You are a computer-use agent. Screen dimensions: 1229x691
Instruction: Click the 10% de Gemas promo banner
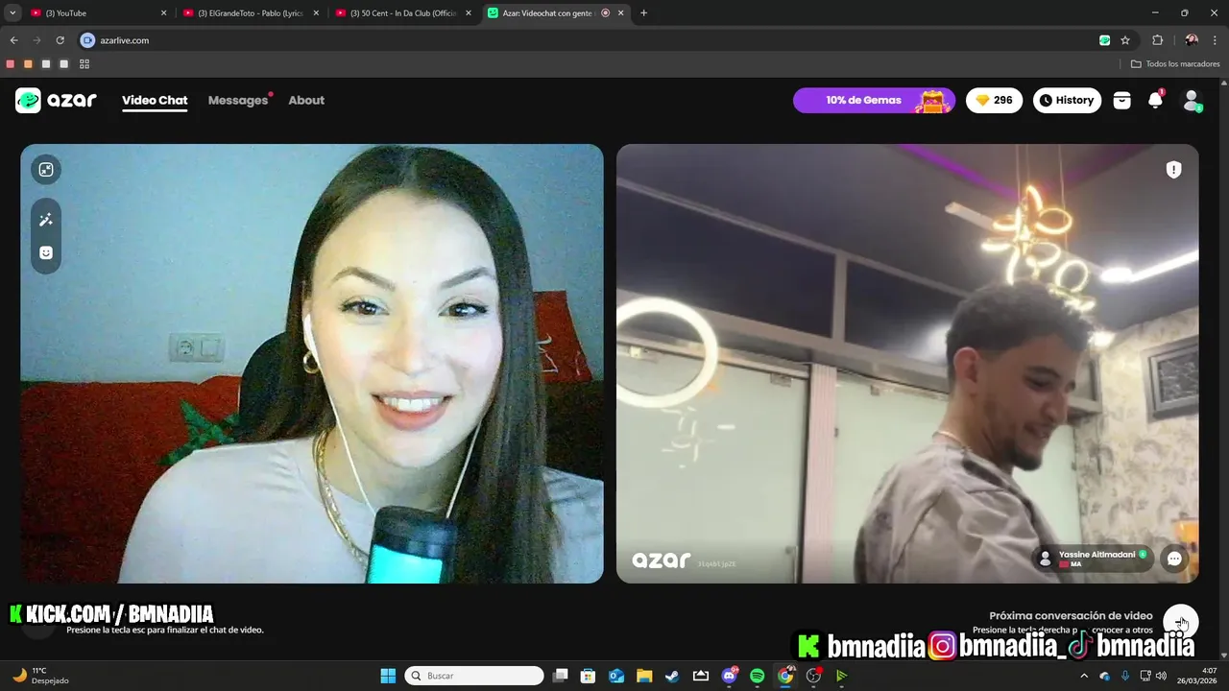pyautogui.click(x=874, y=100)
